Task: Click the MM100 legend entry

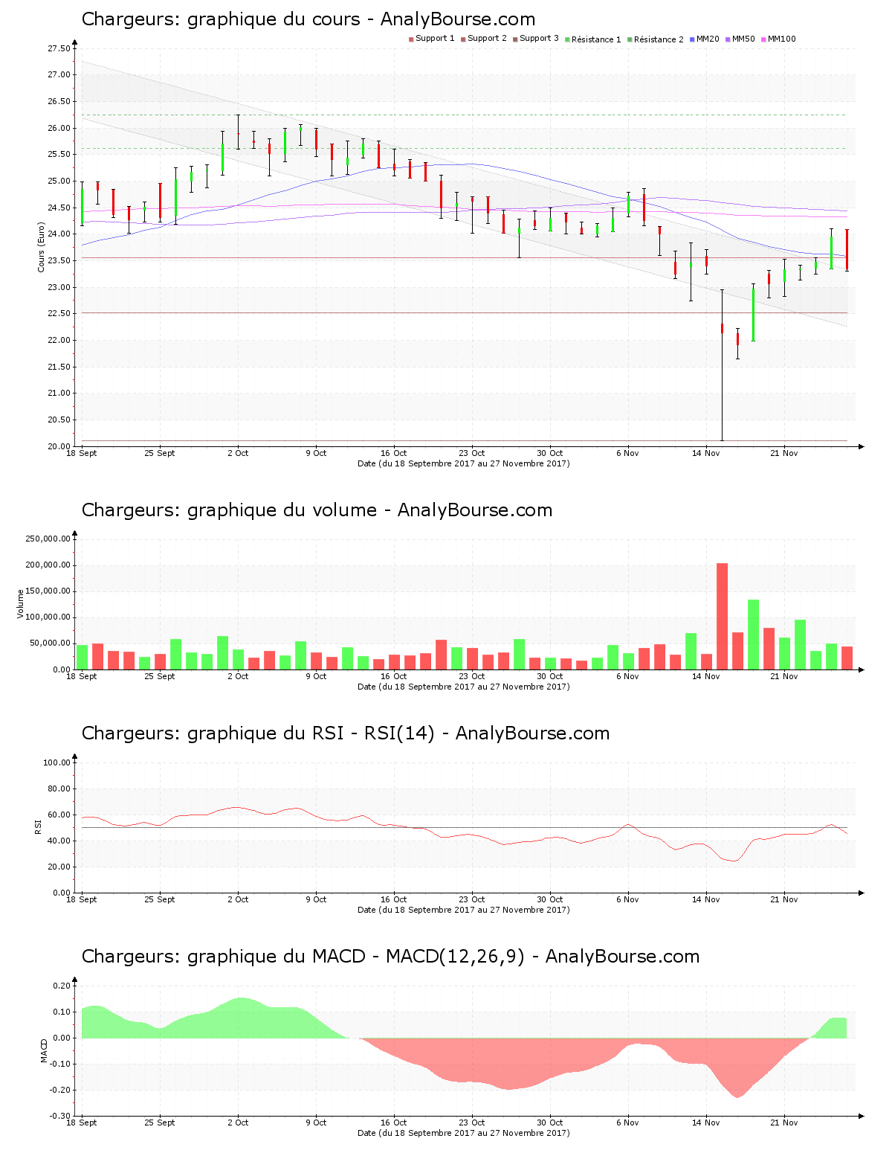Action: tap(778, 39)
